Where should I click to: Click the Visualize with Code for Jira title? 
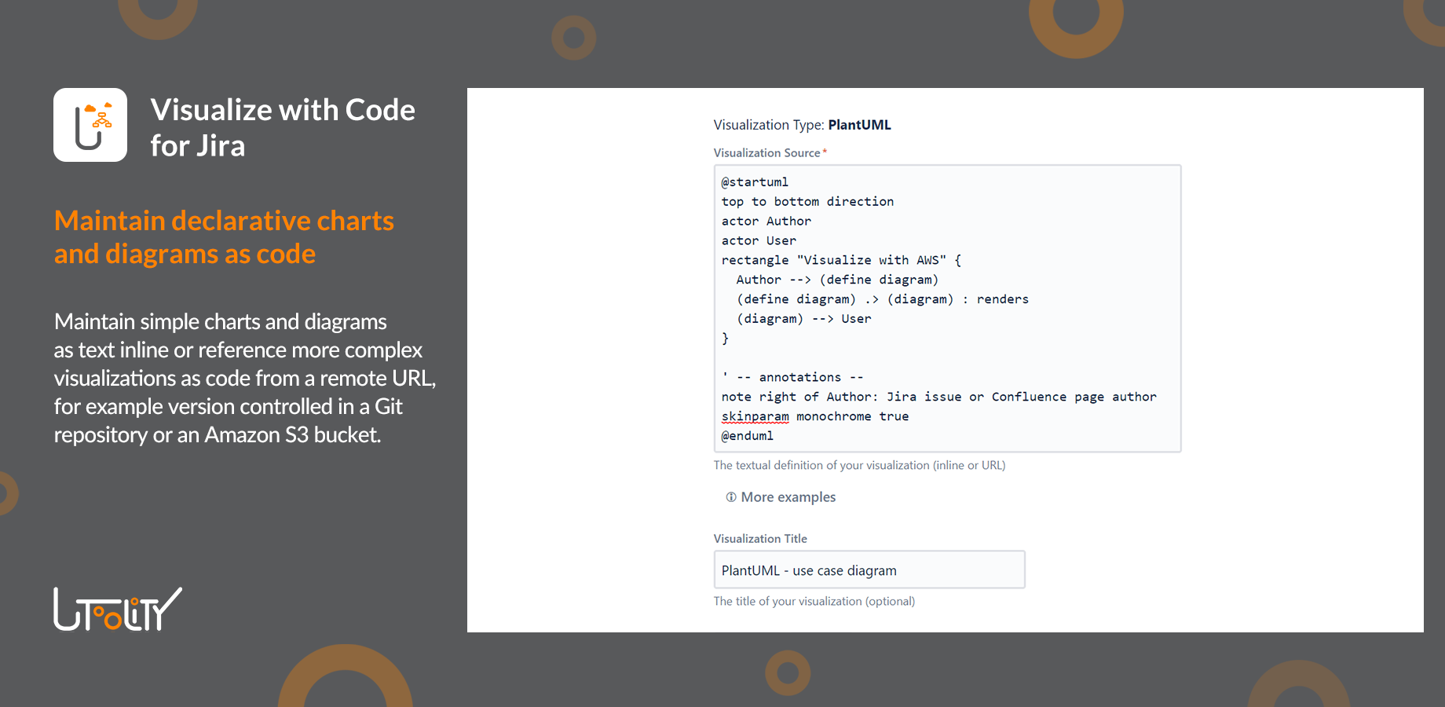click(x=283, y=127)
